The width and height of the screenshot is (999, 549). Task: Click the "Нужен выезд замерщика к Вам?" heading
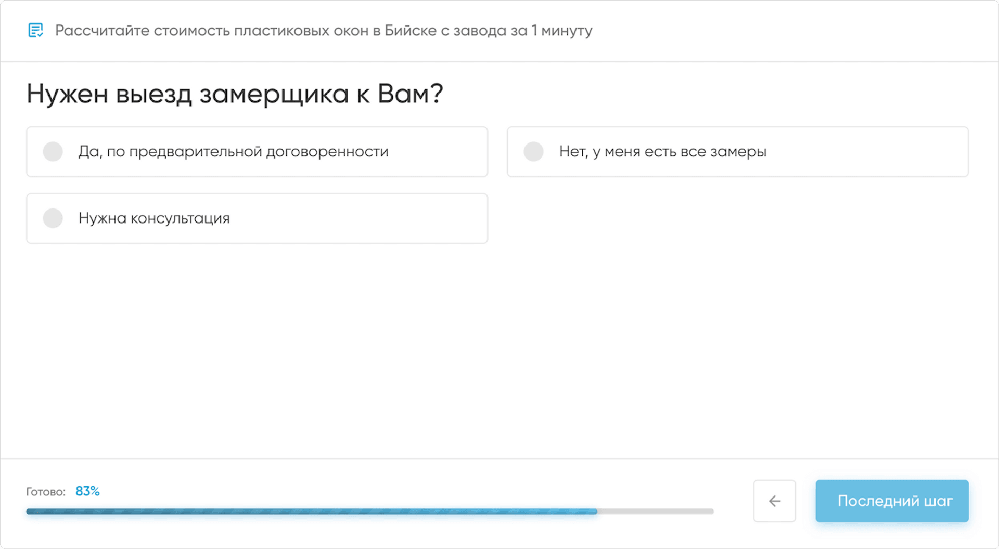click(x=235, y=94)
